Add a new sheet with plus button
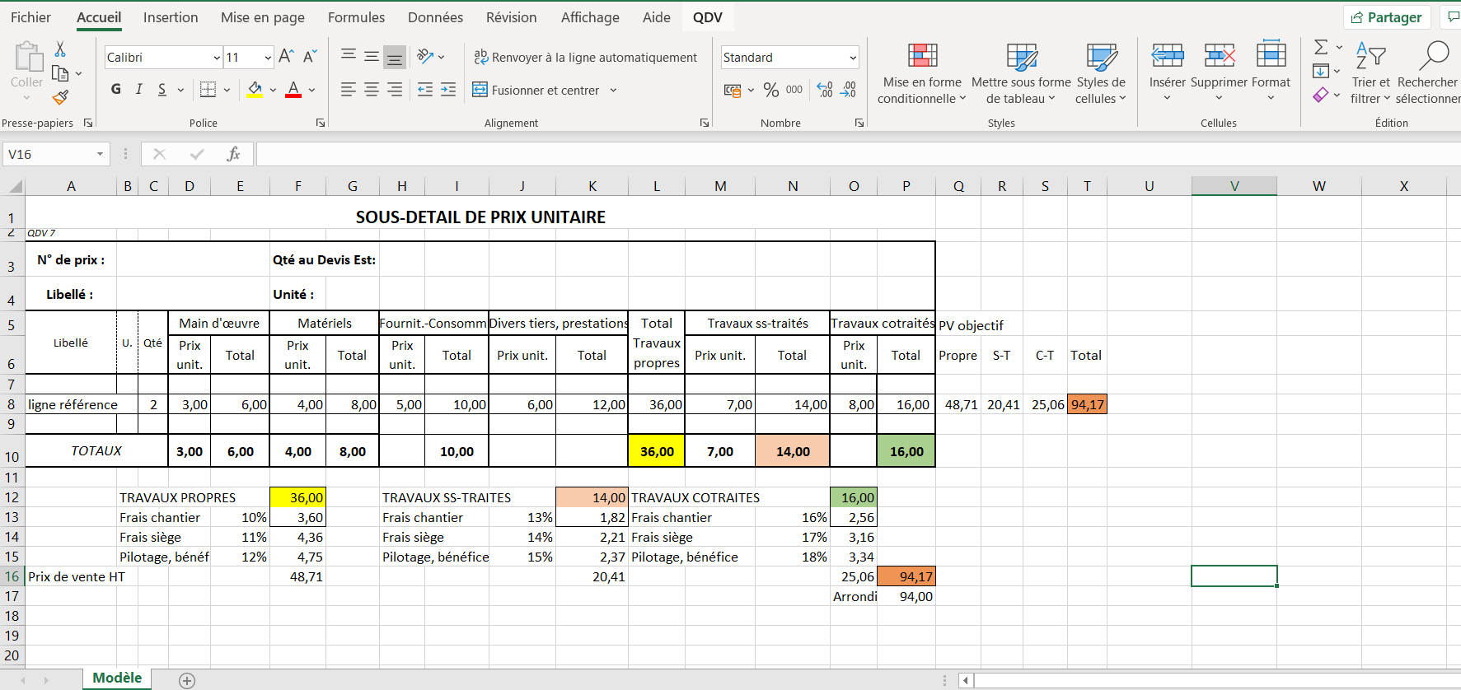 click(x=187, y=680)
